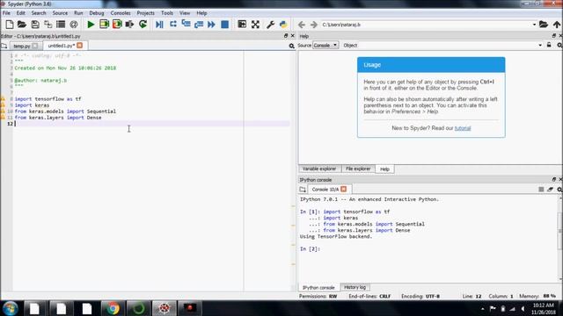Close Console 10/A tab
Image resolution: width=563 pixels, height=316 pixels.
pyautogui.click(x=344, y=189)
